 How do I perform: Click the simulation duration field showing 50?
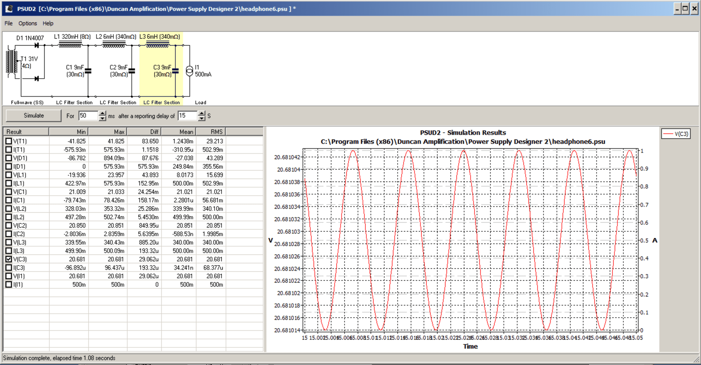[89, 116]
